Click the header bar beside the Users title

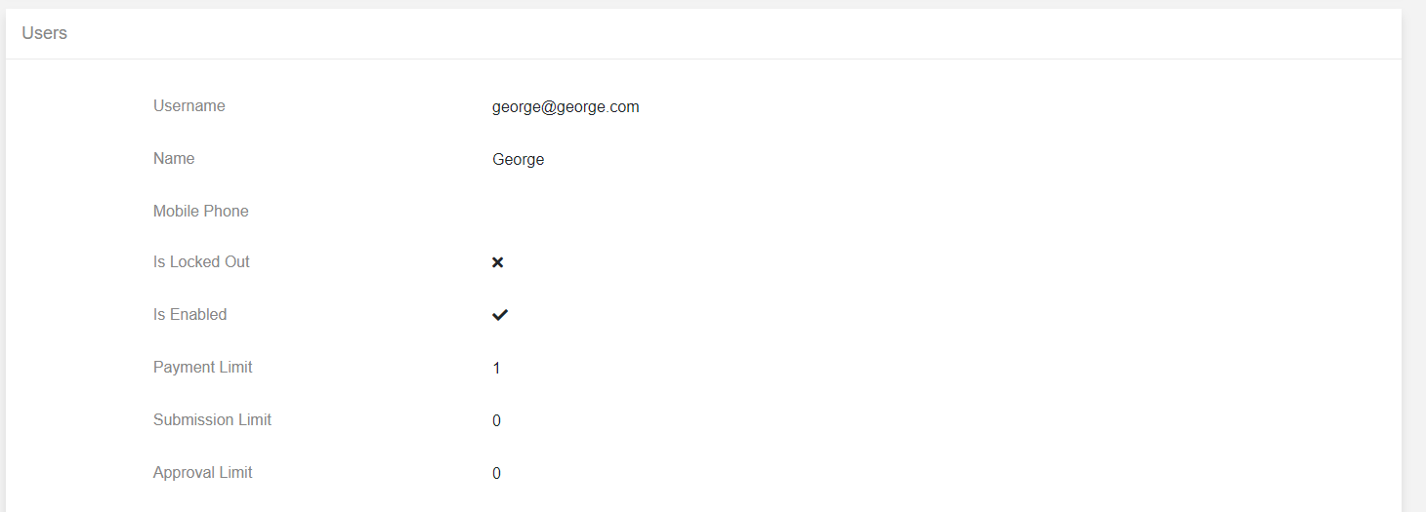coord(733,33)
